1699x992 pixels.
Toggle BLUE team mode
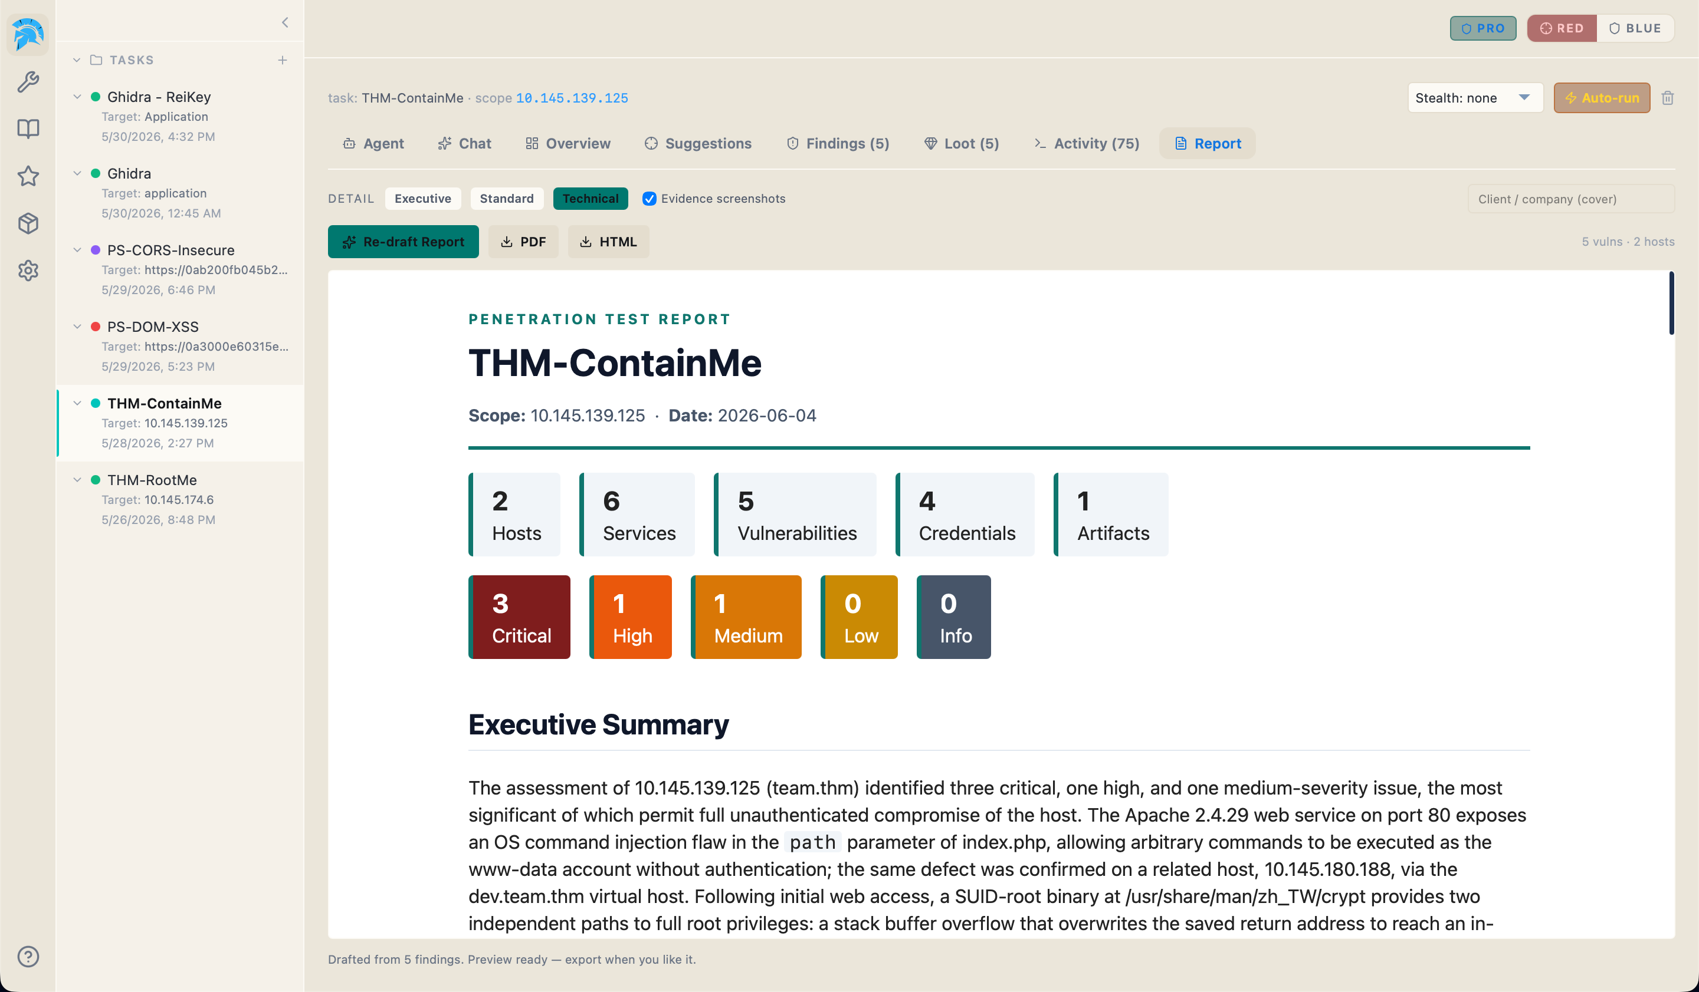click(1635, 28)
